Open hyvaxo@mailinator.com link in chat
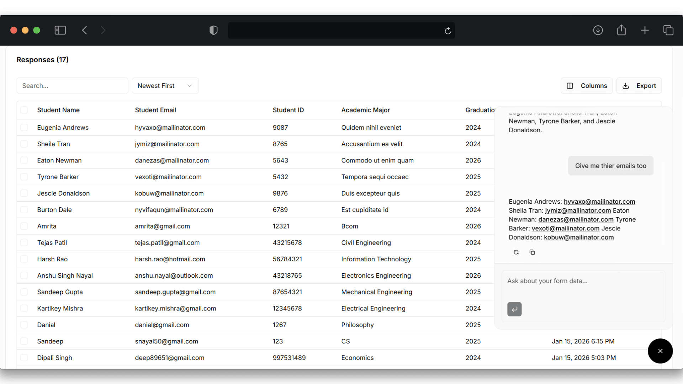 (x=599, y=202)
